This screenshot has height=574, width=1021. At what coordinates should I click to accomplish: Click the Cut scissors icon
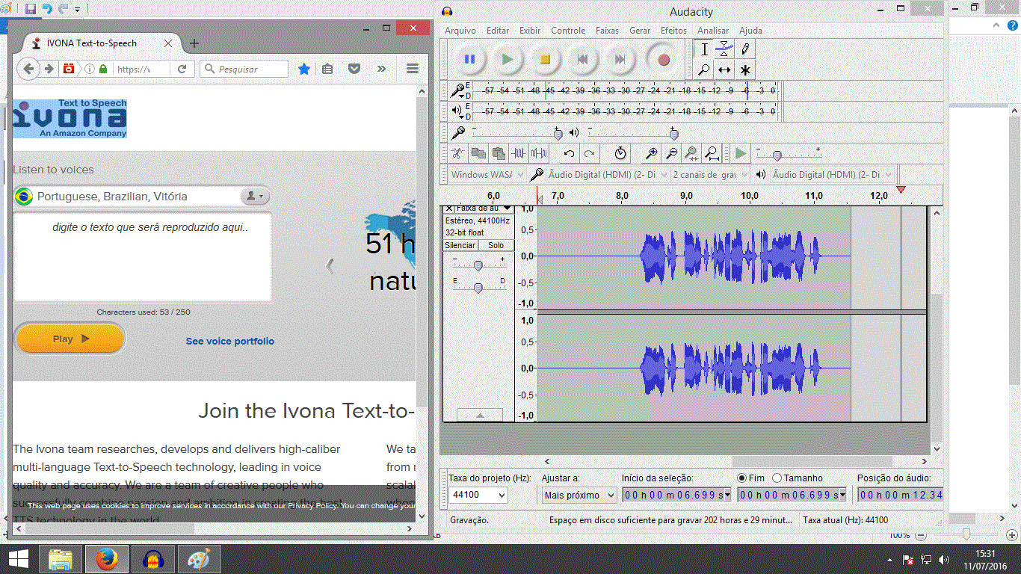[x=458, y=153]
